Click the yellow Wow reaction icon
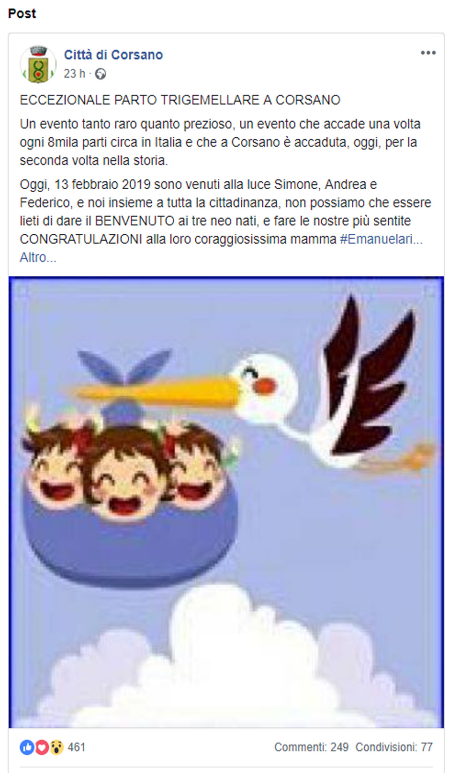 tap(56, 747)
